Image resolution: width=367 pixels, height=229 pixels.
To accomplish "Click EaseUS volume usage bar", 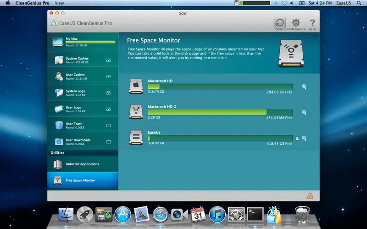I will point(220,138).
